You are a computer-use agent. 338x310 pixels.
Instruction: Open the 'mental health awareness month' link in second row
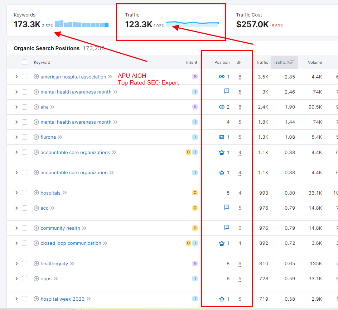[76, 92]
